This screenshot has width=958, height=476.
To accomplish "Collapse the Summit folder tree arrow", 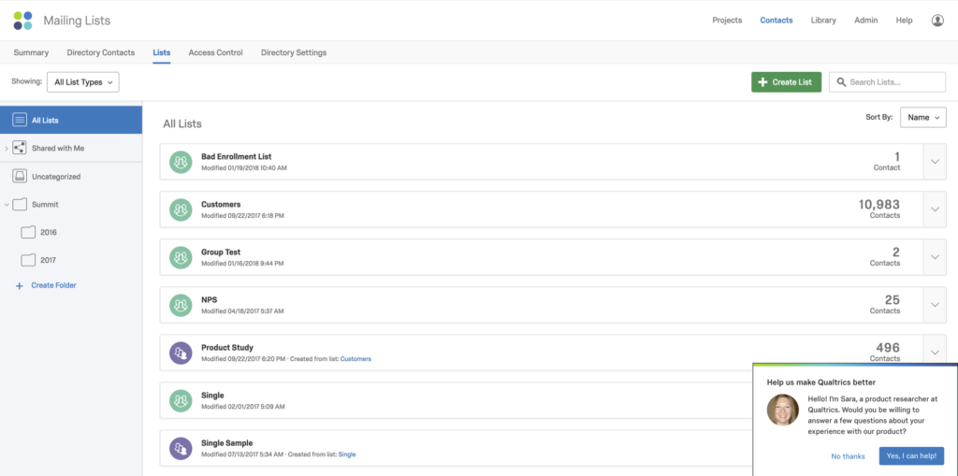I will point(7,205).
